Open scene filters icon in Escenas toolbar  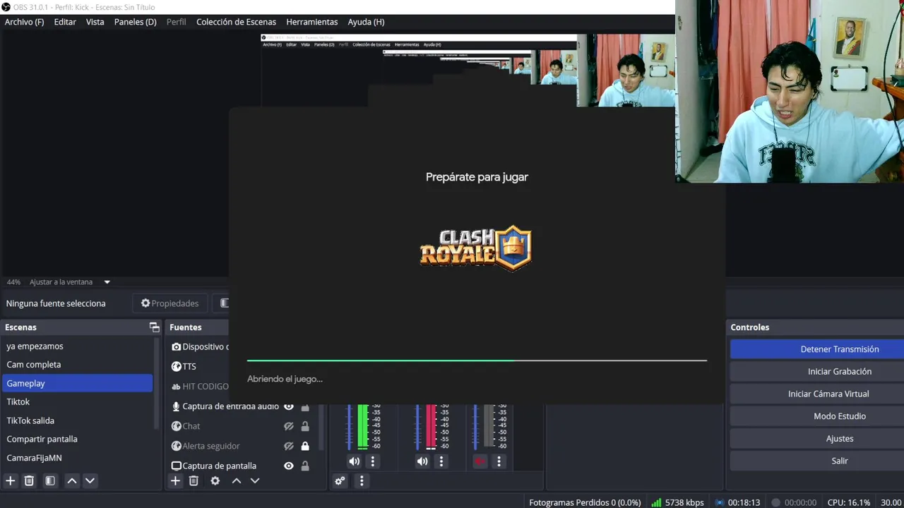pos(50,480)
